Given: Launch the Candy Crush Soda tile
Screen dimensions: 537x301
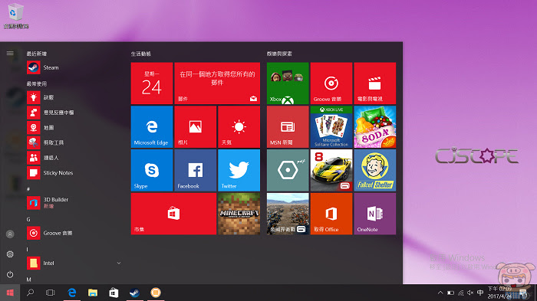Looking at the screenshot, I should tap(374, 126).
